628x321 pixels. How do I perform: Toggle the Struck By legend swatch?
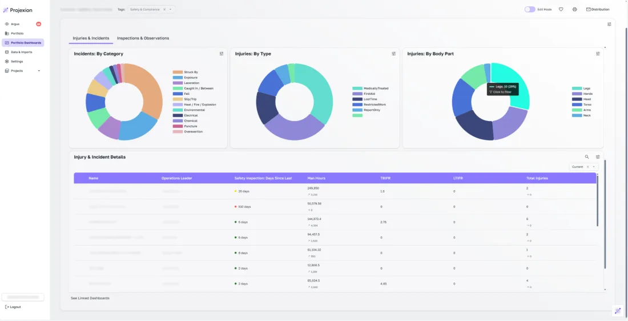pos(178,72)
